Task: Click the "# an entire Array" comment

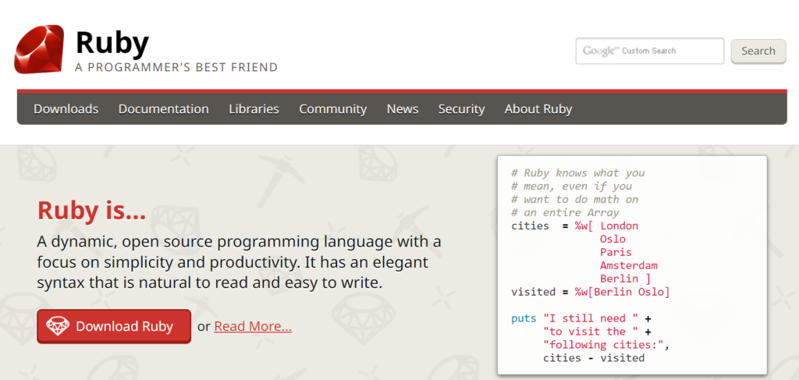Action: (565, 212)
